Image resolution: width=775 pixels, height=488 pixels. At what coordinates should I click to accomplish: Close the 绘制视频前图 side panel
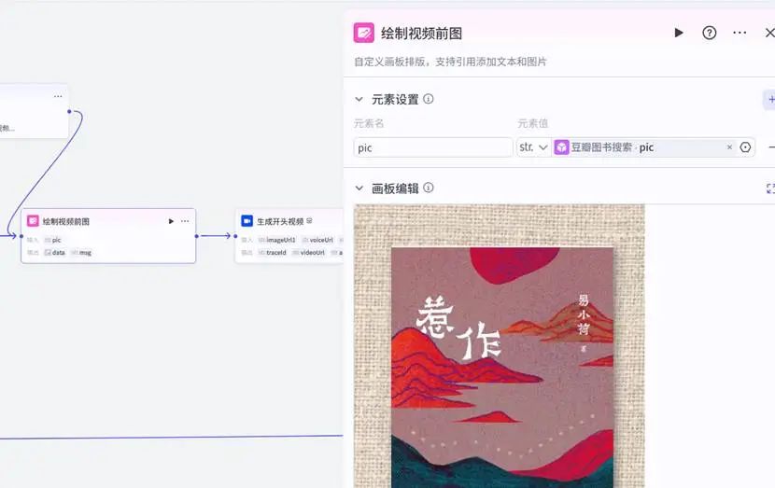point(769,33)
